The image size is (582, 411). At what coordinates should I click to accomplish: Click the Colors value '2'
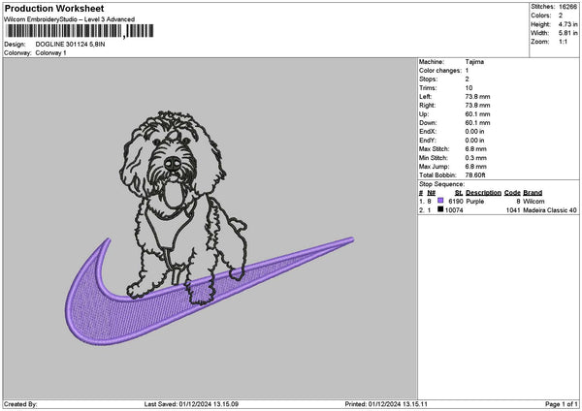pos(561,16)
